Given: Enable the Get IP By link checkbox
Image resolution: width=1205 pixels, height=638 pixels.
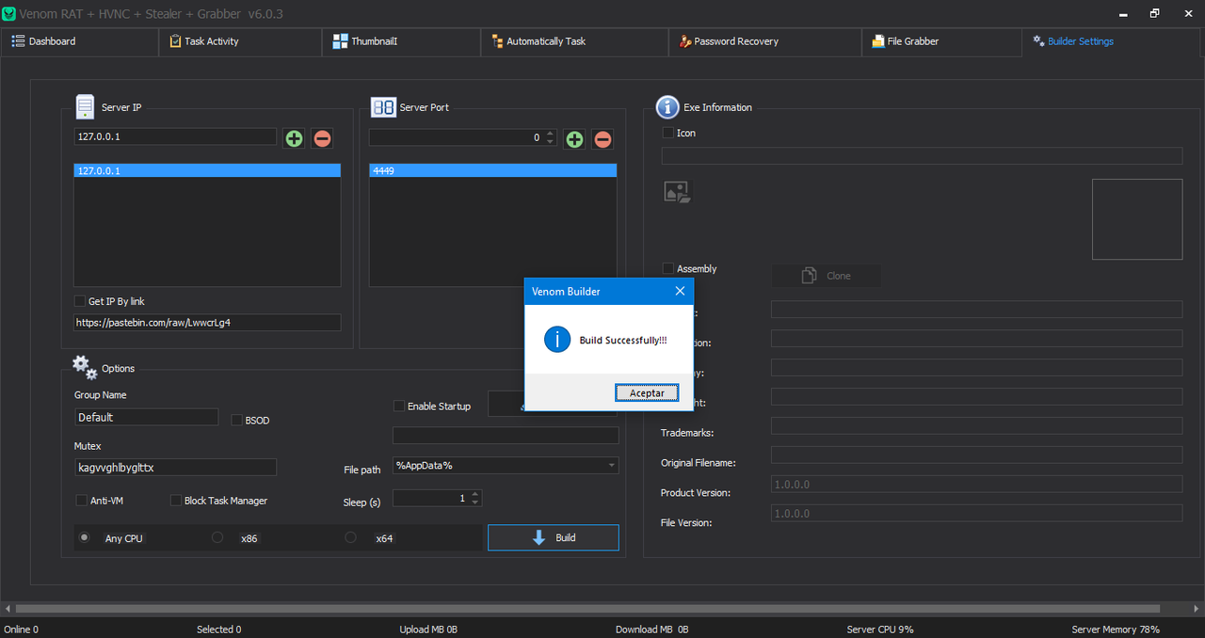Looking at the screenshot, I should (x=80, y=301).
